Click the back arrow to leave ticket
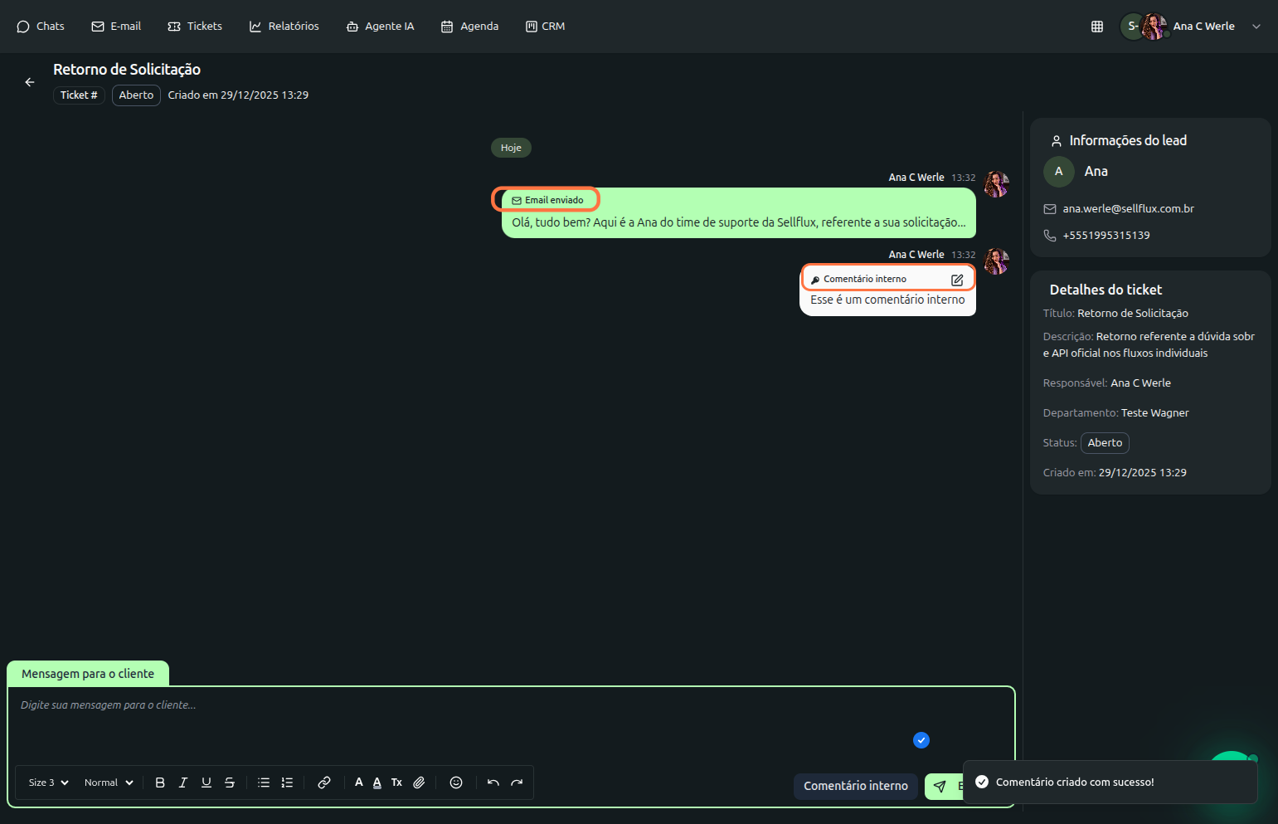 [x=30, y=82]
